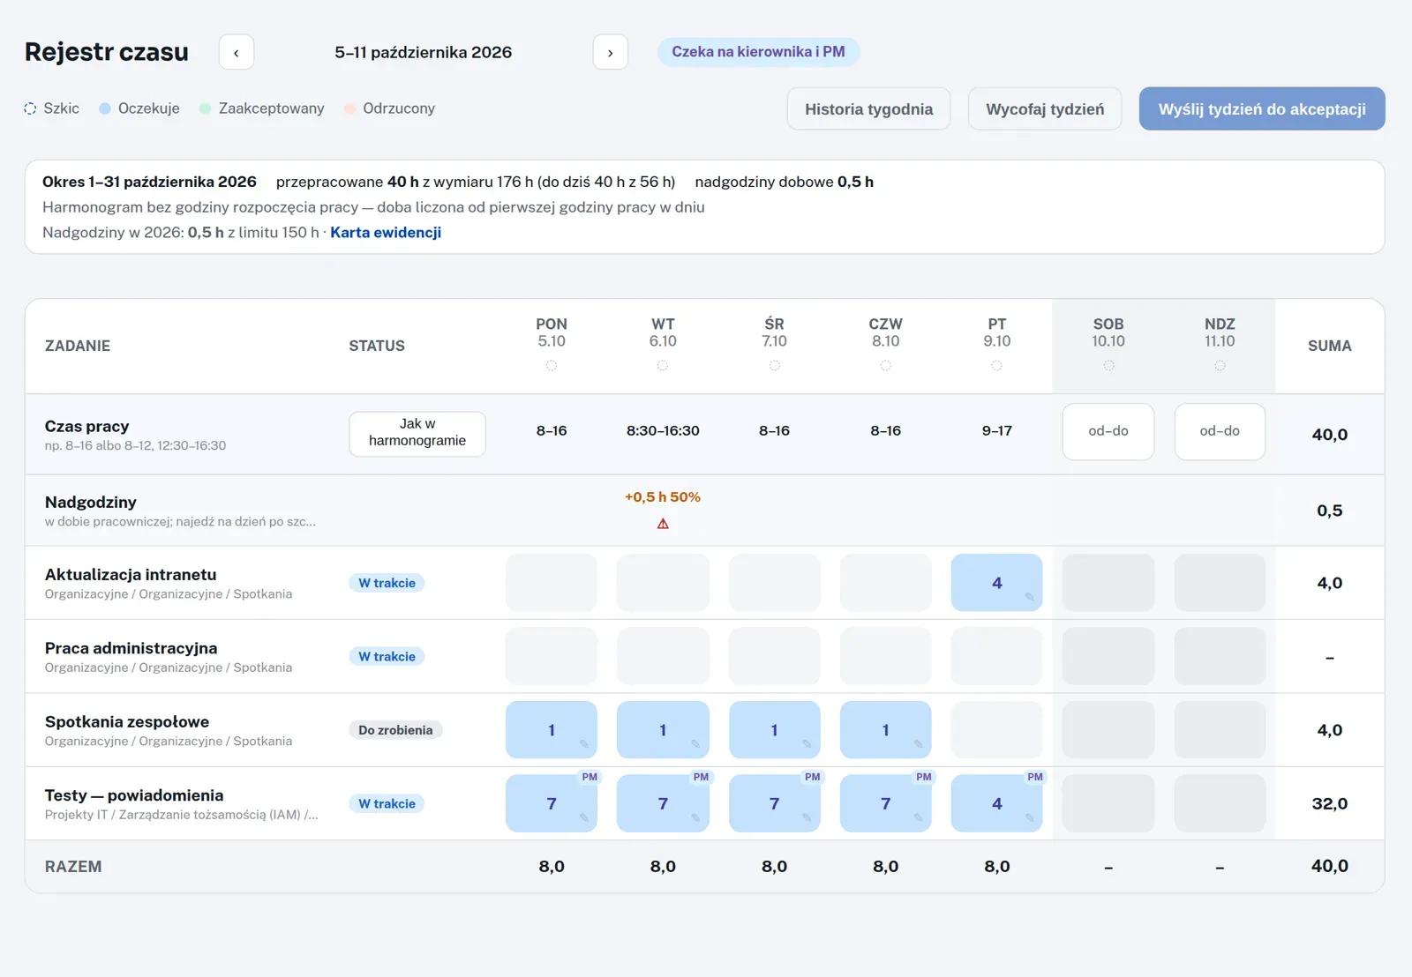Click Saturday empty cell for Aktualizacja intranetu

(x=1108, y=583)
